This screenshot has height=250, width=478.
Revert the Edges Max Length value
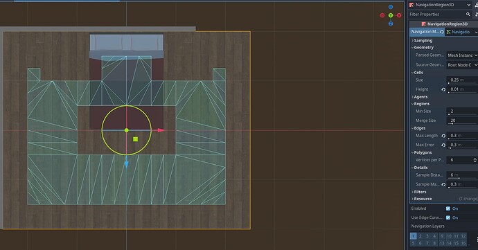point(443,136)
